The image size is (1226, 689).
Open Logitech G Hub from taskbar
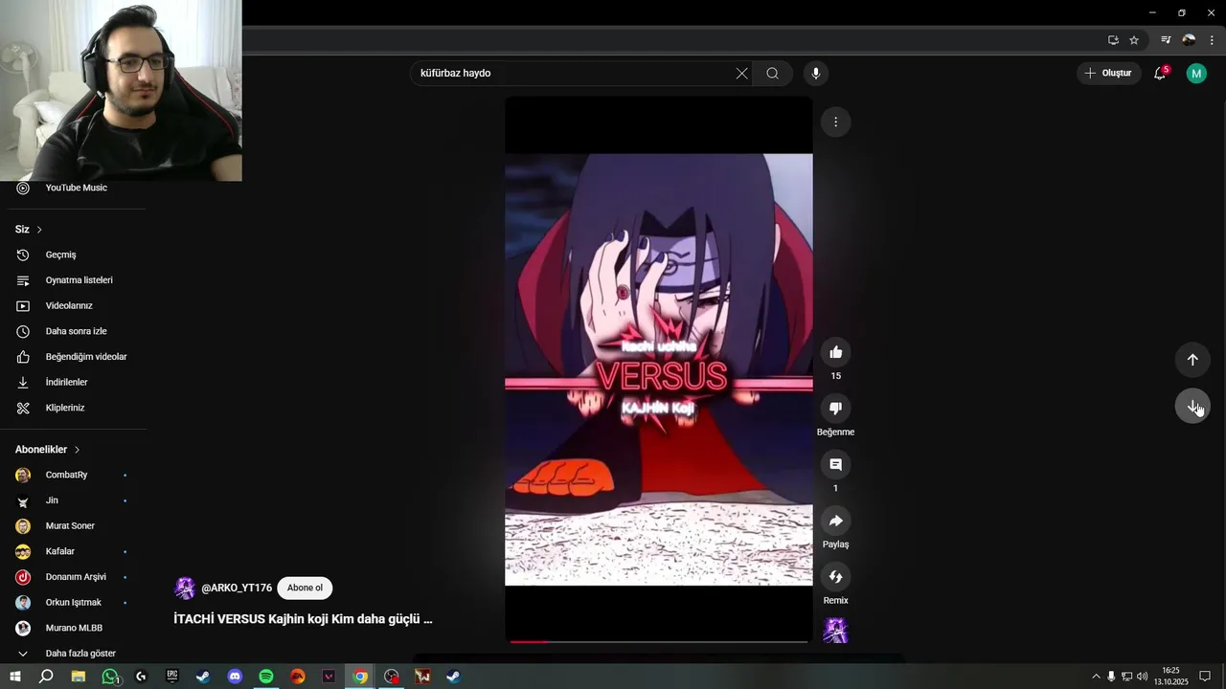(x=141, y=677)
